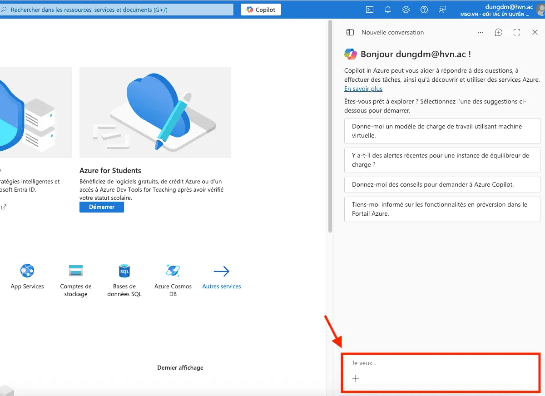Open App Services icon
The width and height of the screenshot is (545, 396).
[27, 271]
